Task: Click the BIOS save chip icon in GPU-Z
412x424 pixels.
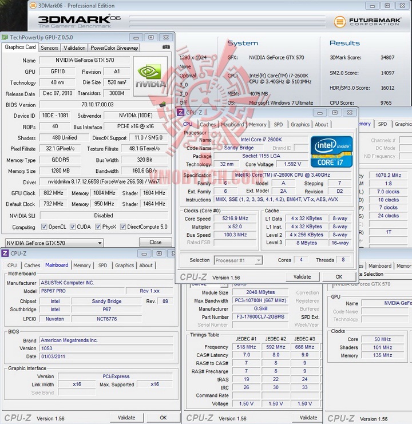Action: click(162, 104)
